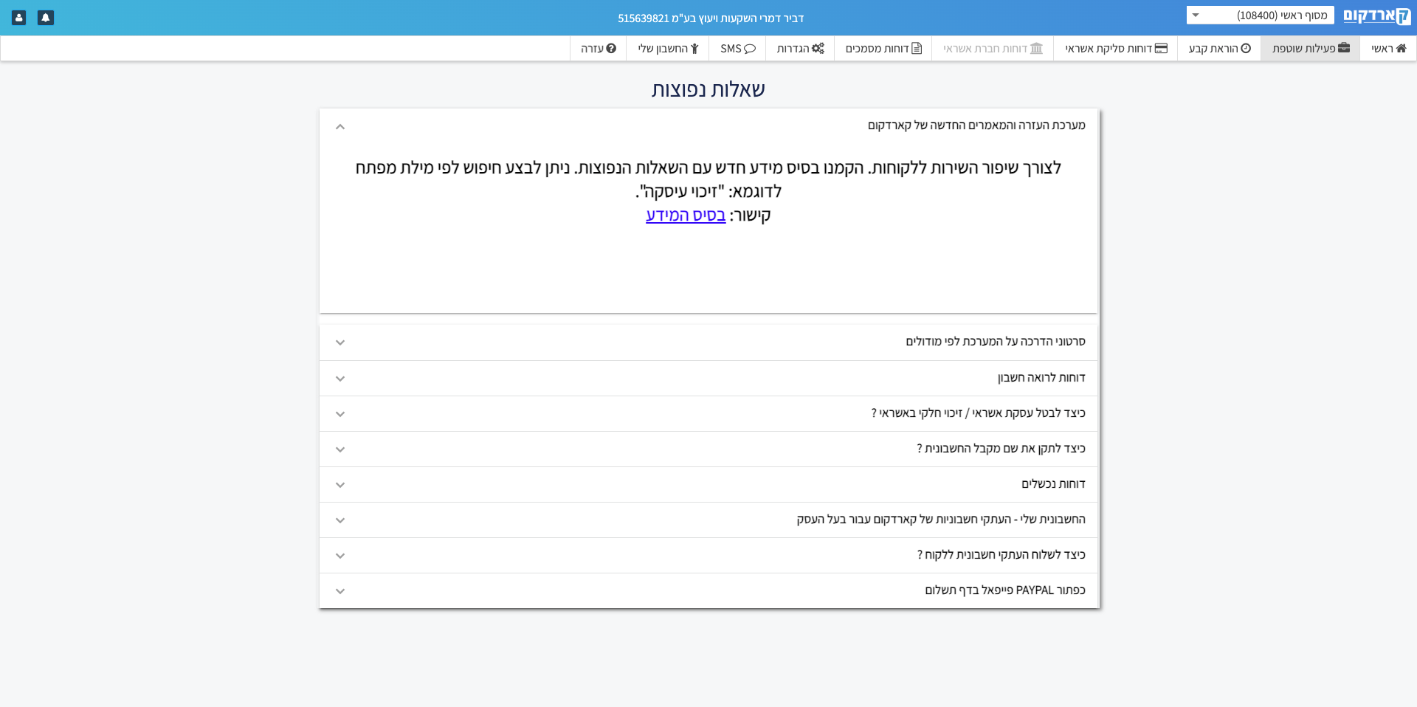This screenshot has height=707, width=1417.
Task: Open SMS menu
Action: coord(737,49)
